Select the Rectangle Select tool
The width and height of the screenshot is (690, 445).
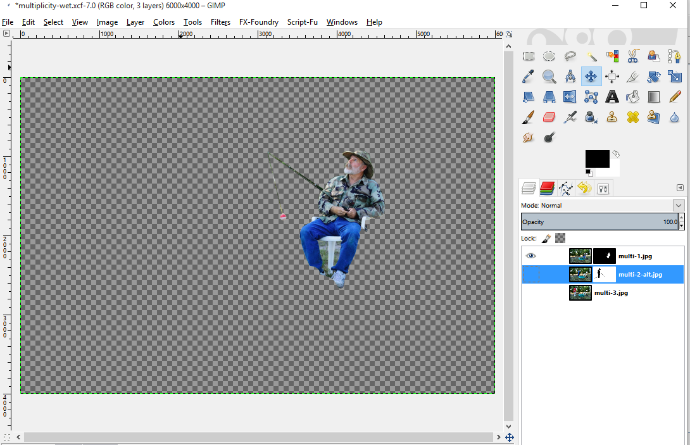(x=529, y=56)
